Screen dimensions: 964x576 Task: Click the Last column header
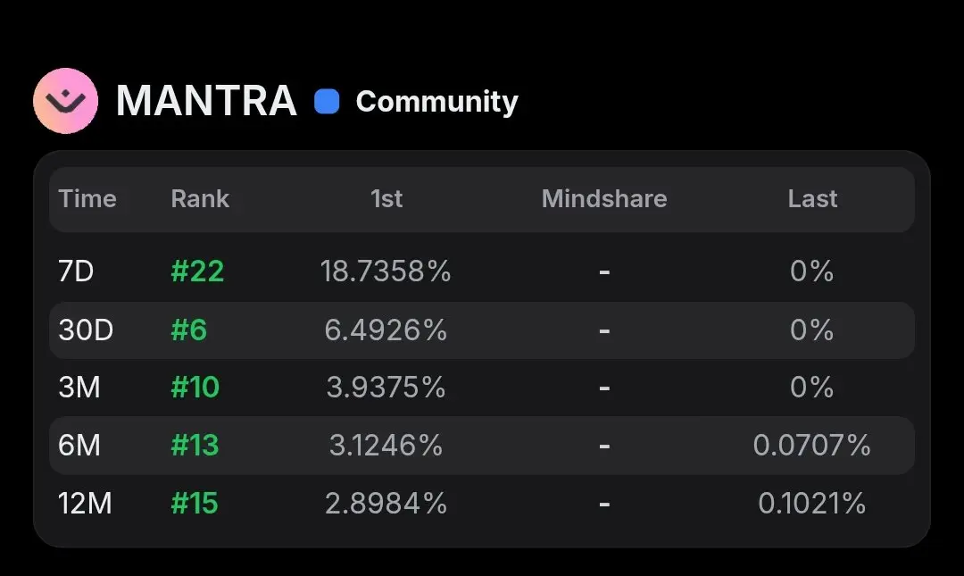(x=813, y=199)
